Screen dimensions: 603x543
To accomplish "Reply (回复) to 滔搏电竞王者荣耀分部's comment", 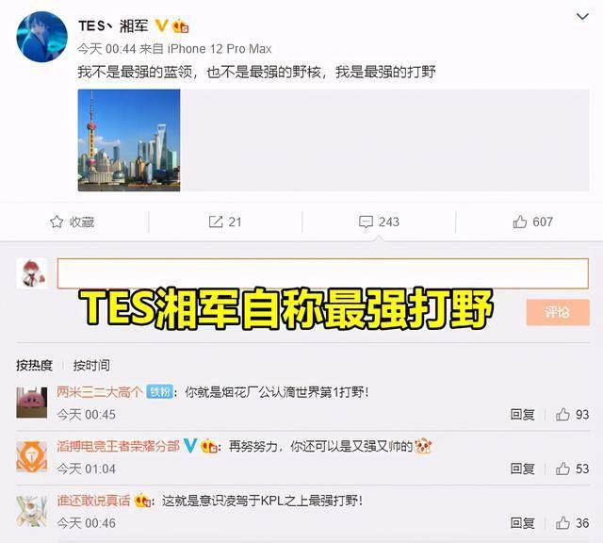I will pos(522,469).
